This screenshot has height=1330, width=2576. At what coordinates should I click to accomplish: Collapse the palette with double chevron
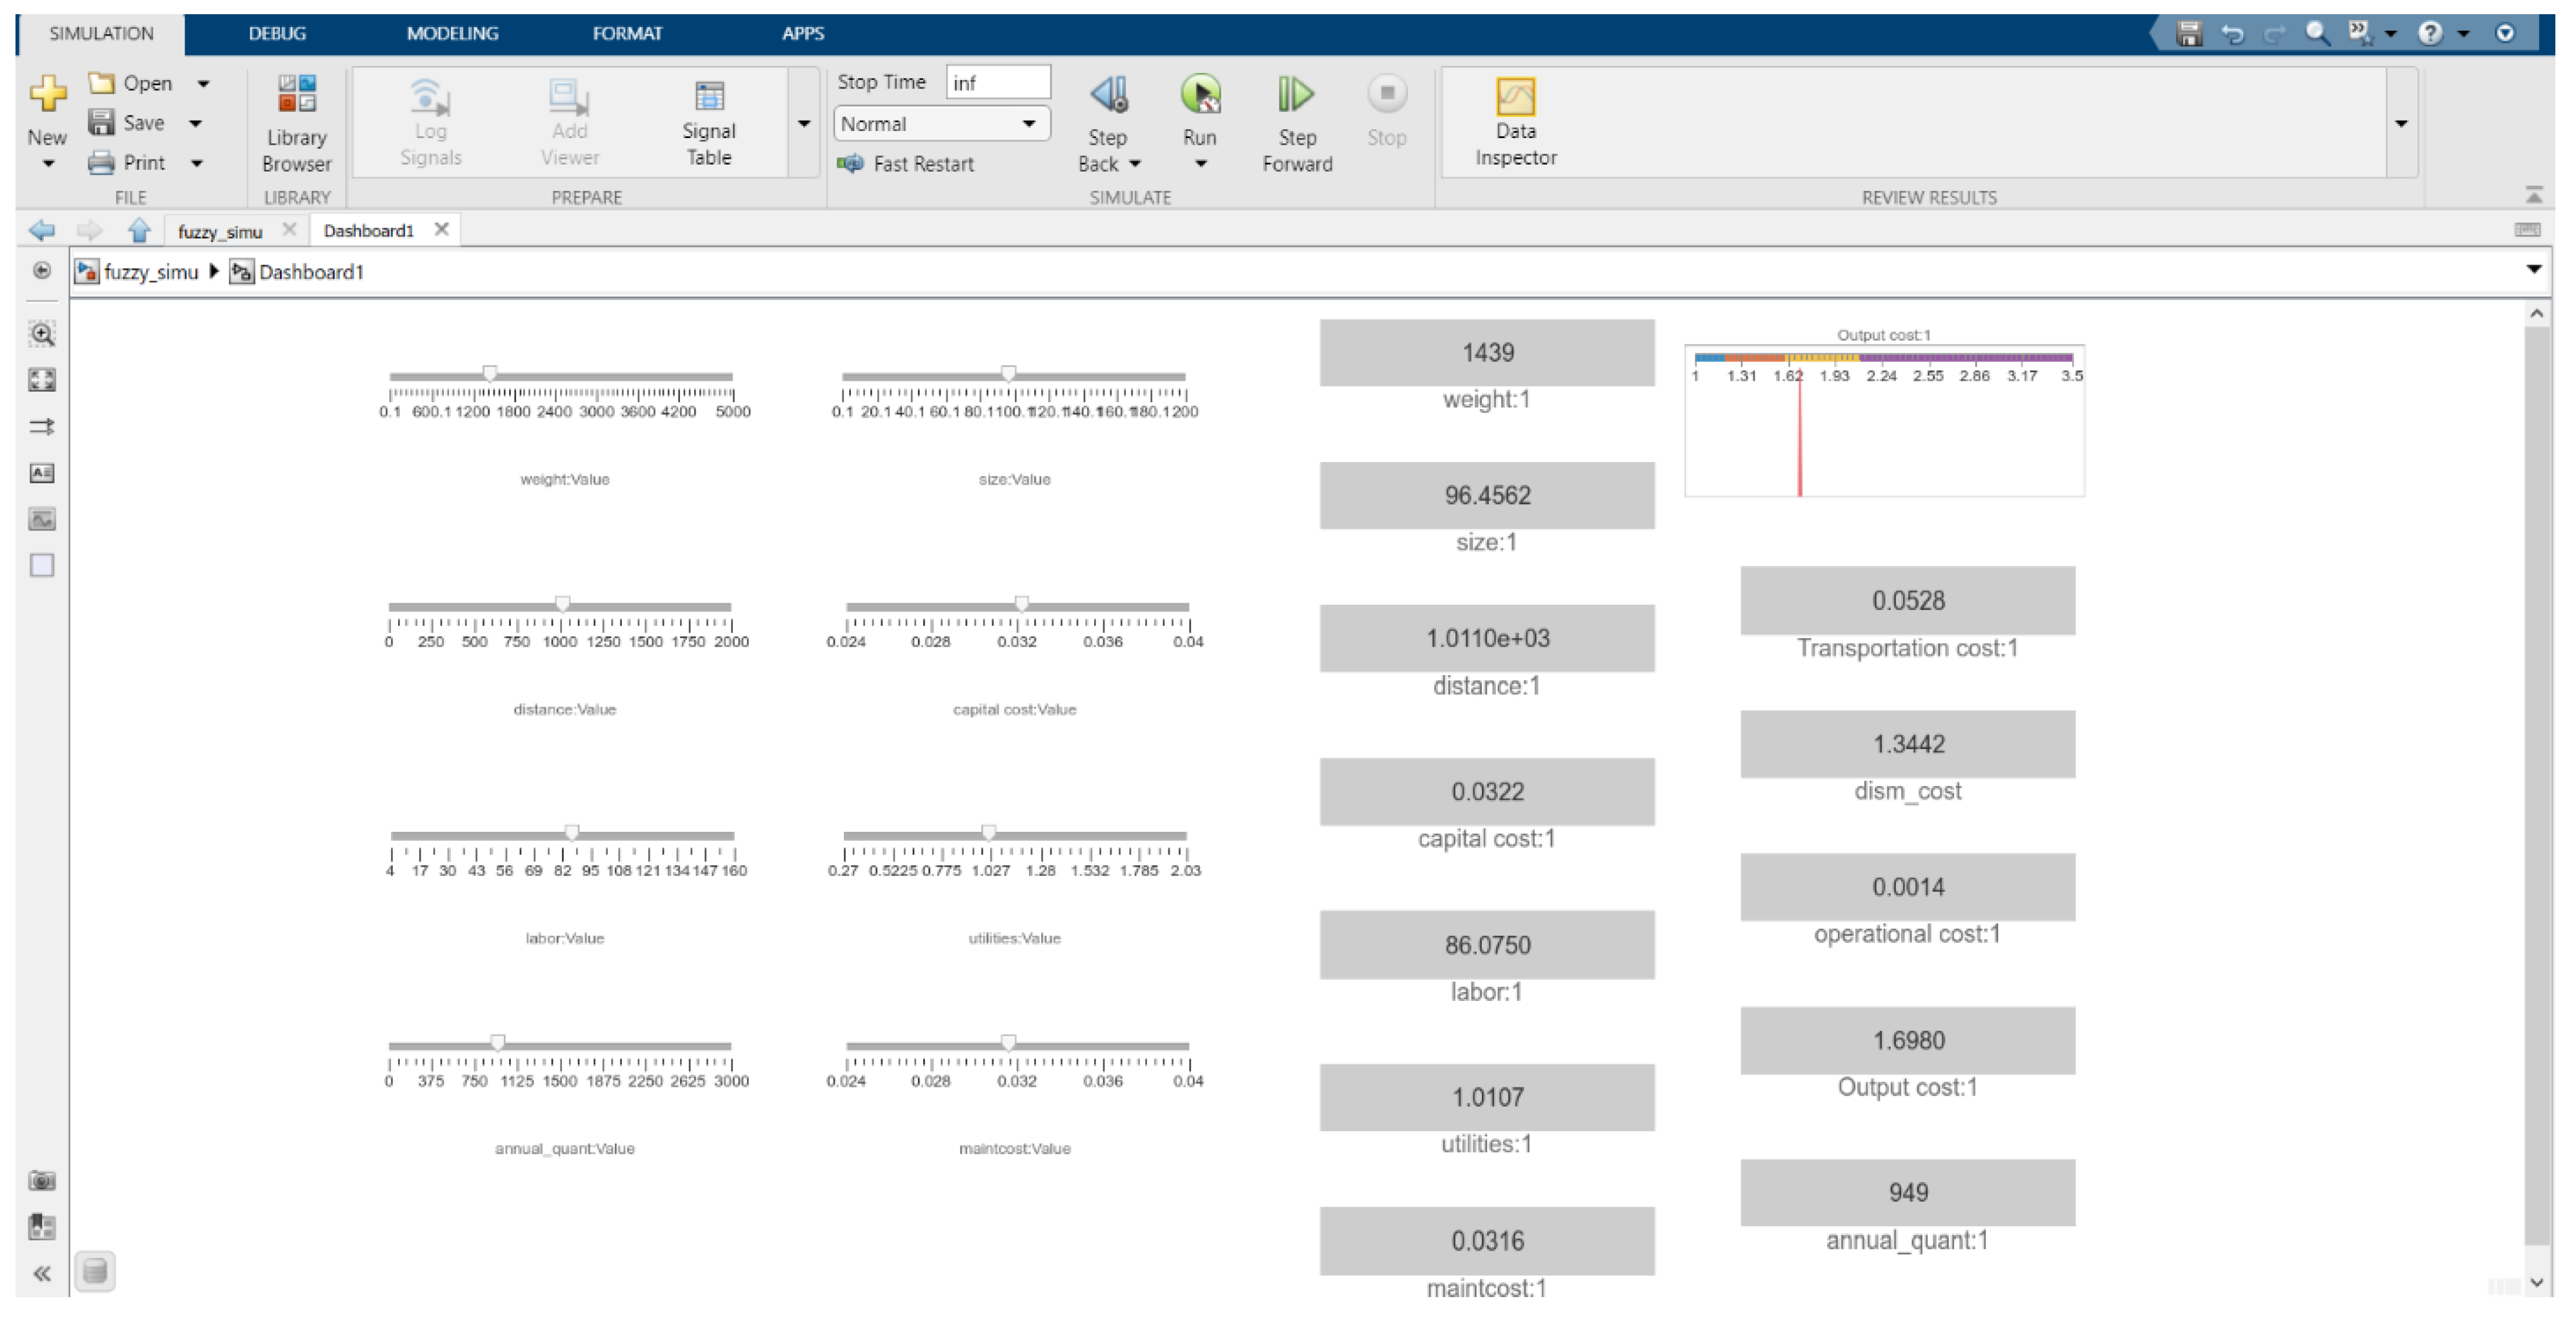coord(42,1273)
